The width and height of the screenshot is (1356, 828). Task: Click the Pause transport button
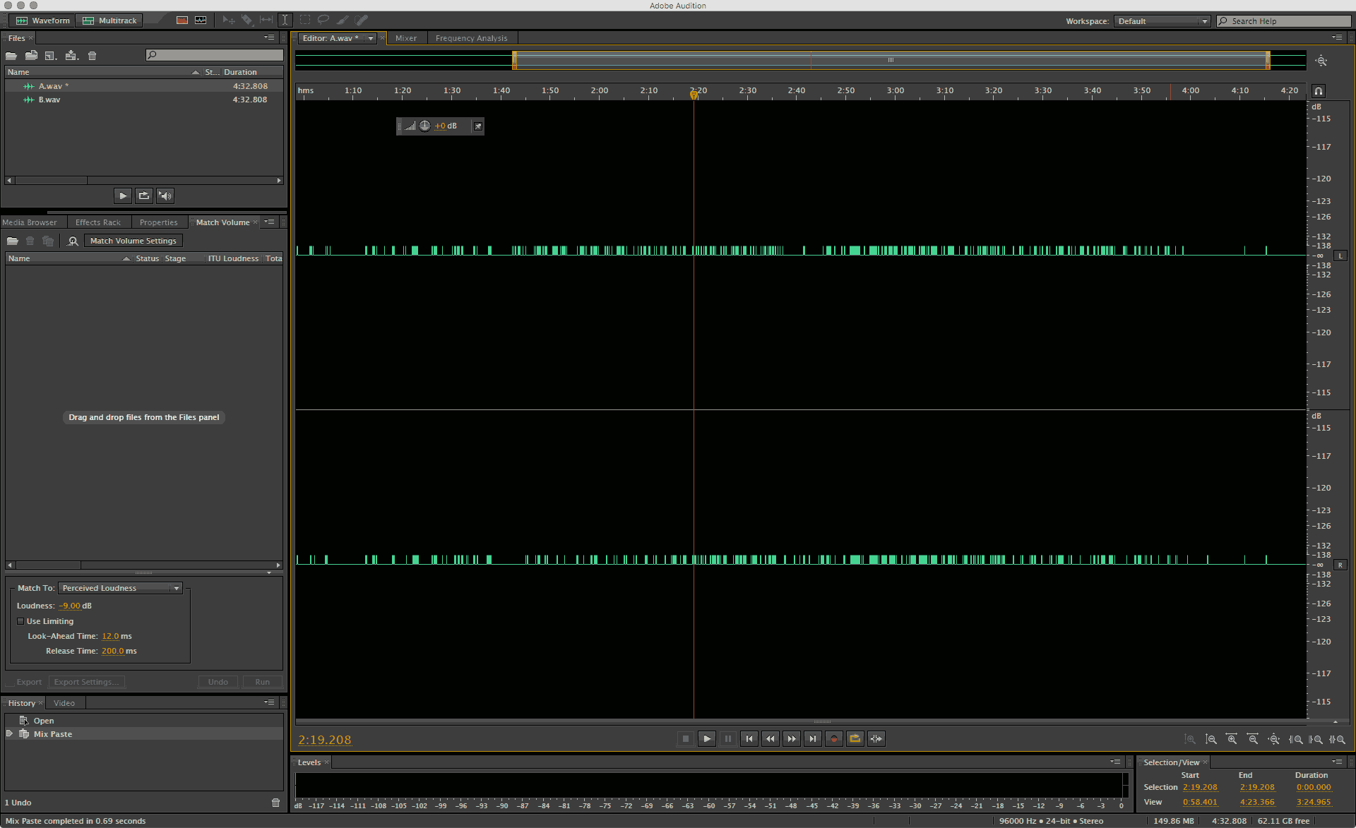727,739
